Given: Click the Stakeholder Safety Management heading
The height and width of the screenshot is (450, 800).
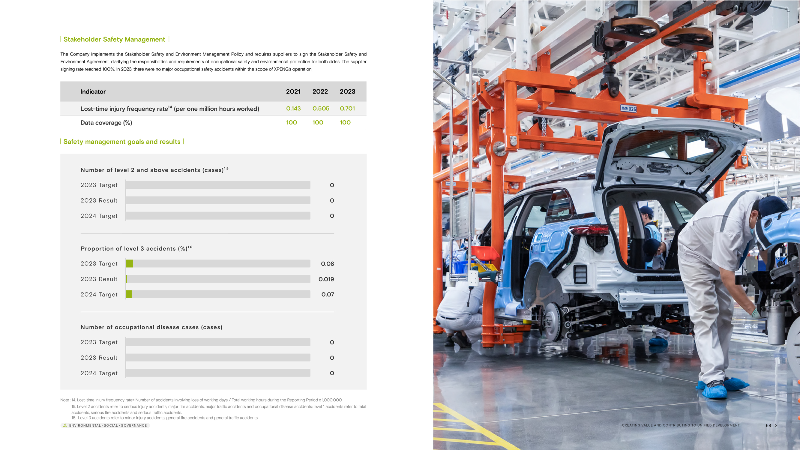Looking at the screenshot, I should pos(114,39).
